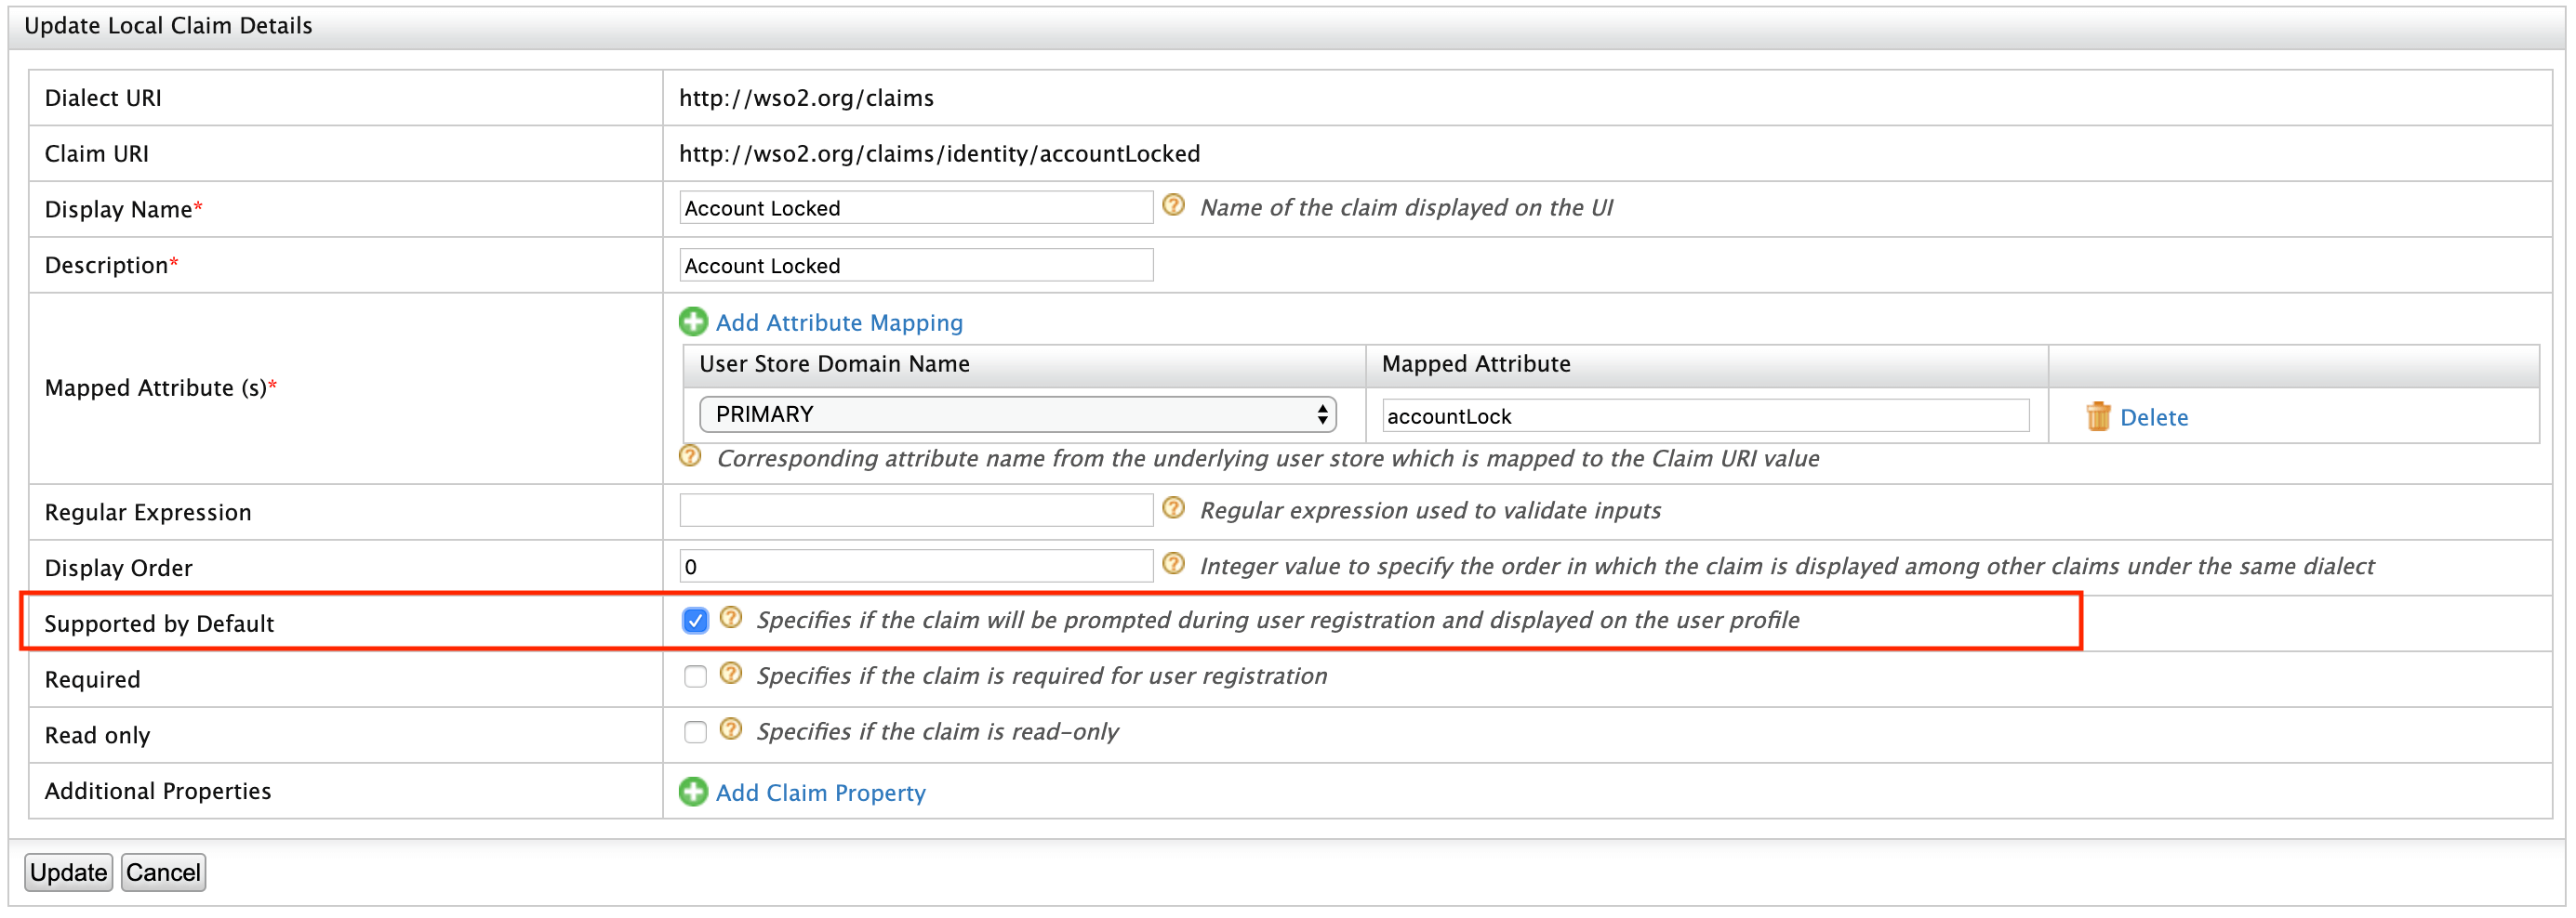This screenshot has height=918, width=2576.
Task: Enable the Required checkbox
Action: point(694,675)
